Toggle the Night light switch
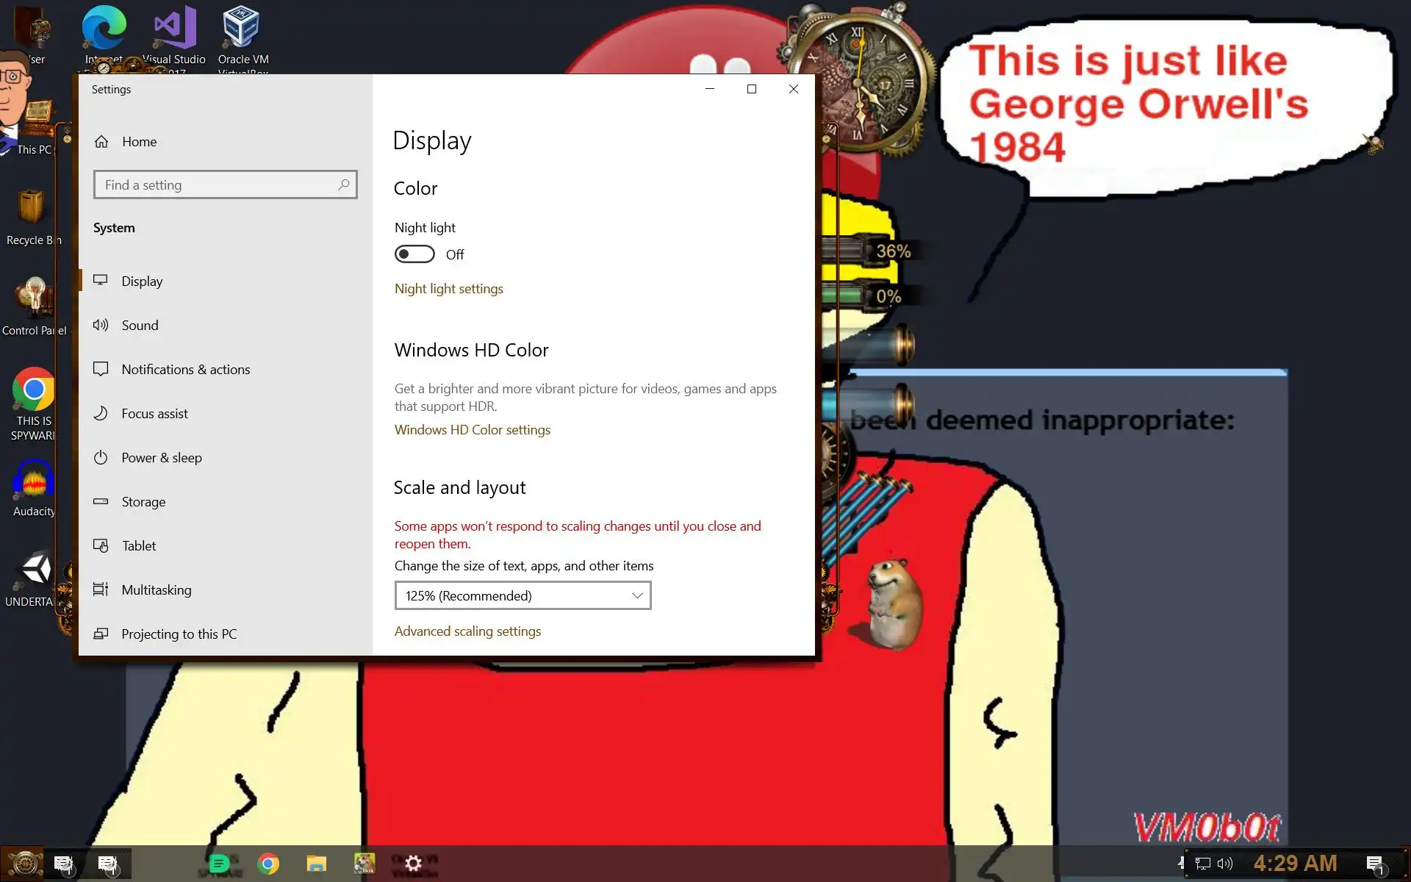Viewport: 1411px width, 882px height. coord(414,254)
